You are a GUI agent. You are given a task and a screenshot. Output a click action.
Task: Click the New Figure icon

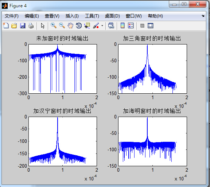(x=6, y=26)
